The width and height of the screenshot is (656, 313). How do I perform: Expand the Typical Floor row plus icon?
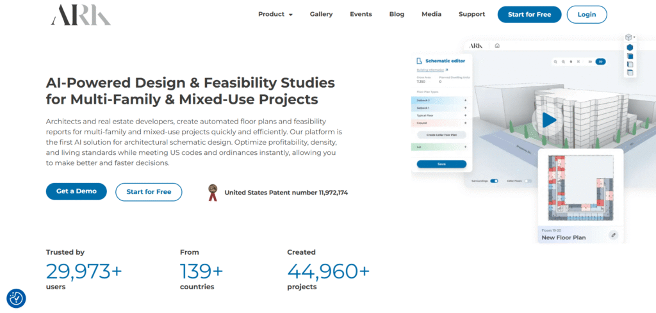(465, 115)
